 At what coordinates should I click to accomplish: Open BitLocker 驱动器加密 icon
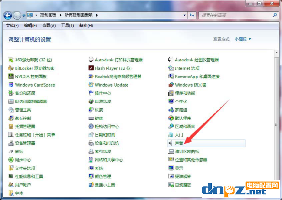[x=11, y=68]
